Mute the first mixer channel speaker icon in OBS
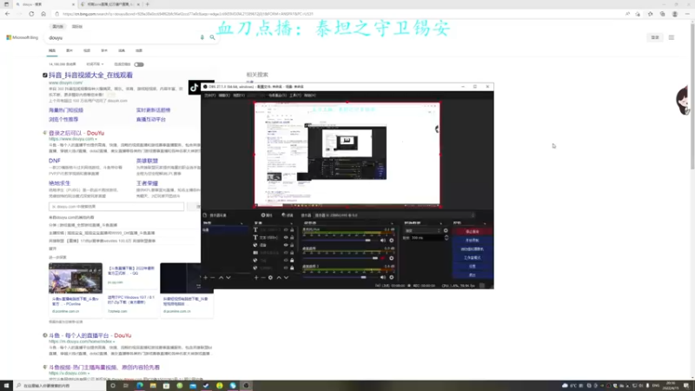 coord(382,241)
